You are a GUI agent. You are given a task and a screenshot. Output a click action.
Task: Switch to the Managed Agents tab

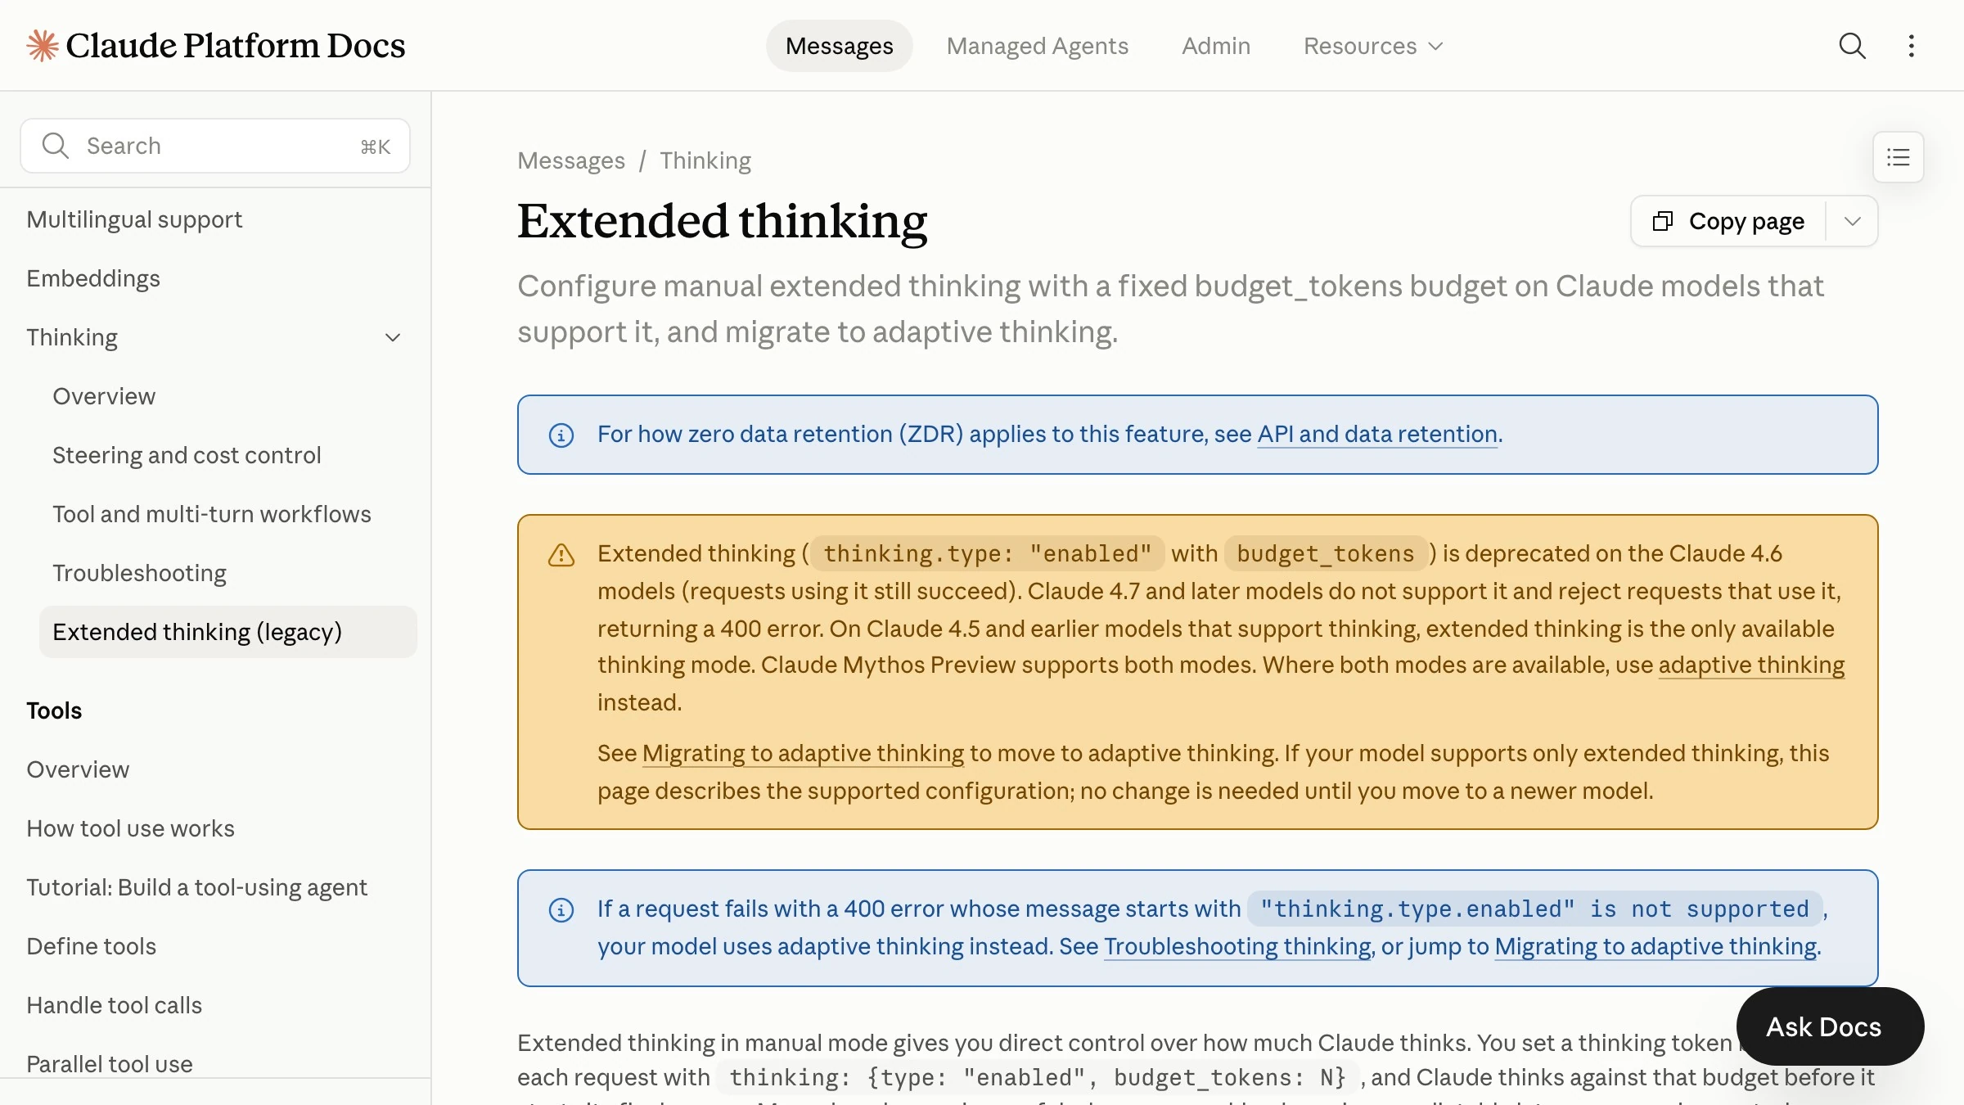coord(1038,46)
